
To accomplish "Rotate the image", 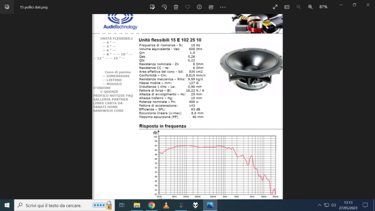I will (x=164, y=7).
